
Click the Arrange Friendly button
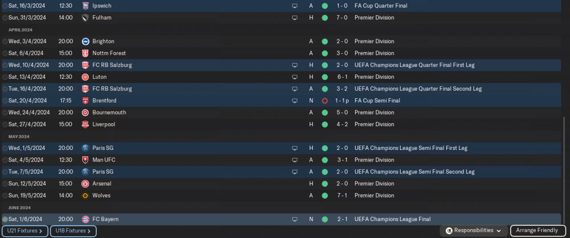tap(537, 230)
